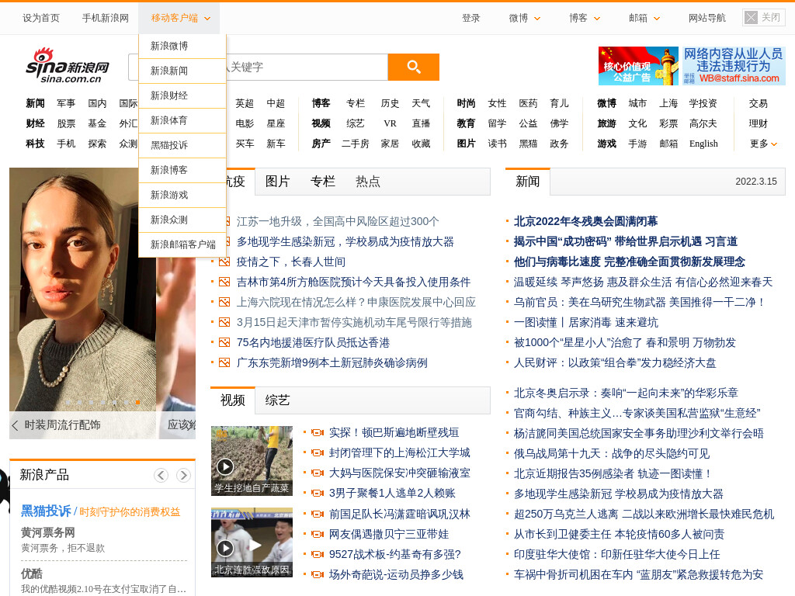Click the 登录 login link
Screen dimensions: 795x596
point(471,19)
